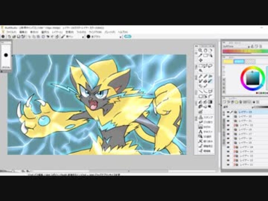Viewport: 268px width, 201px height.
Task: Click the yellow highlighted layer panel icon
Action: point(236,102)
